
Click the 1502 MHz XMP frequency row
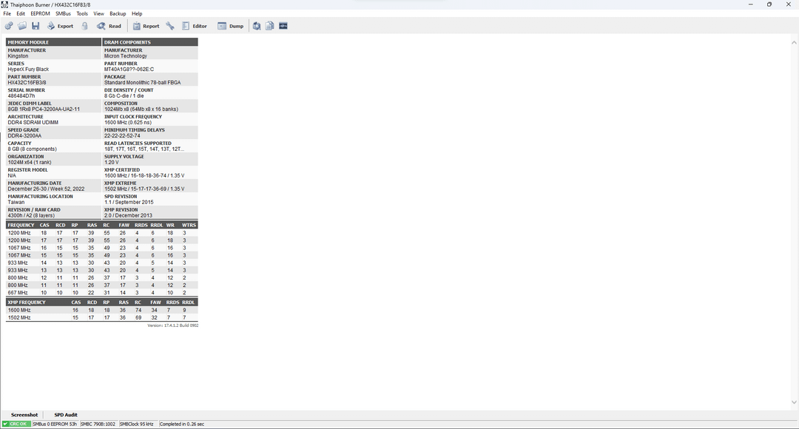pyautogui.click(x=102, y=317)
